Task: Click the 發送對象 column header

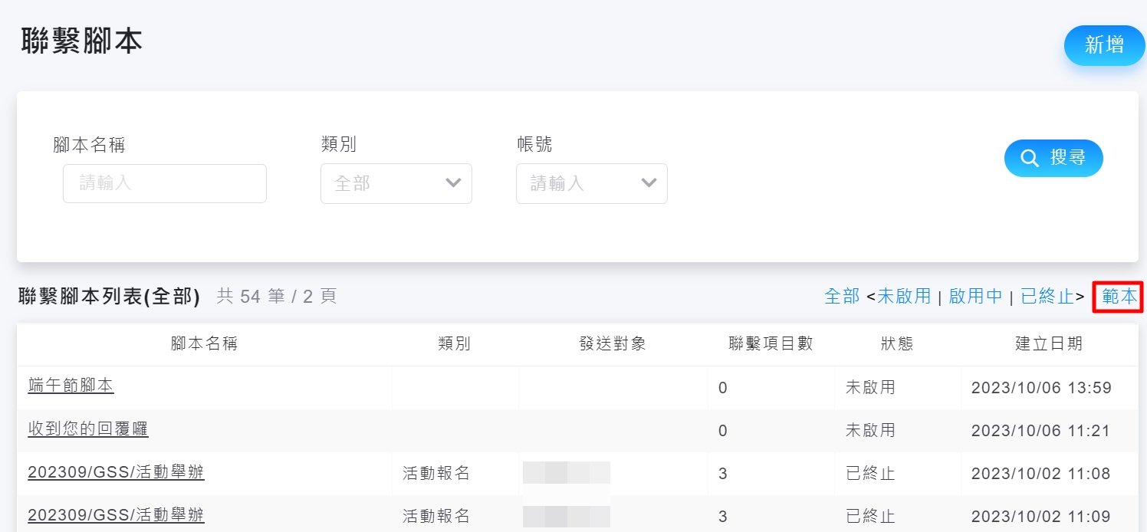Action: point(613,344)
